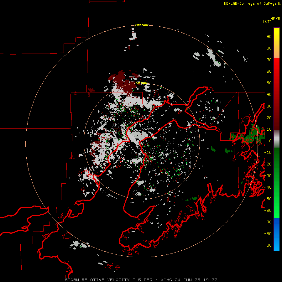Click the 100 NMI range ring label

coord(142,25)
